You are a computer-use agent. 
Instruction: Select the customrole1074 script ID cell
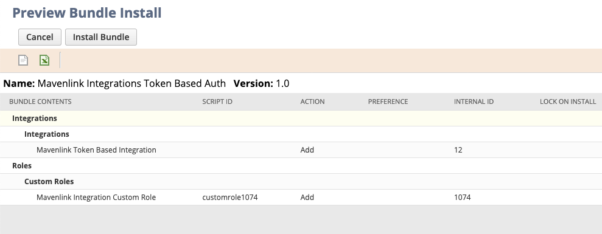coord(230,197)
